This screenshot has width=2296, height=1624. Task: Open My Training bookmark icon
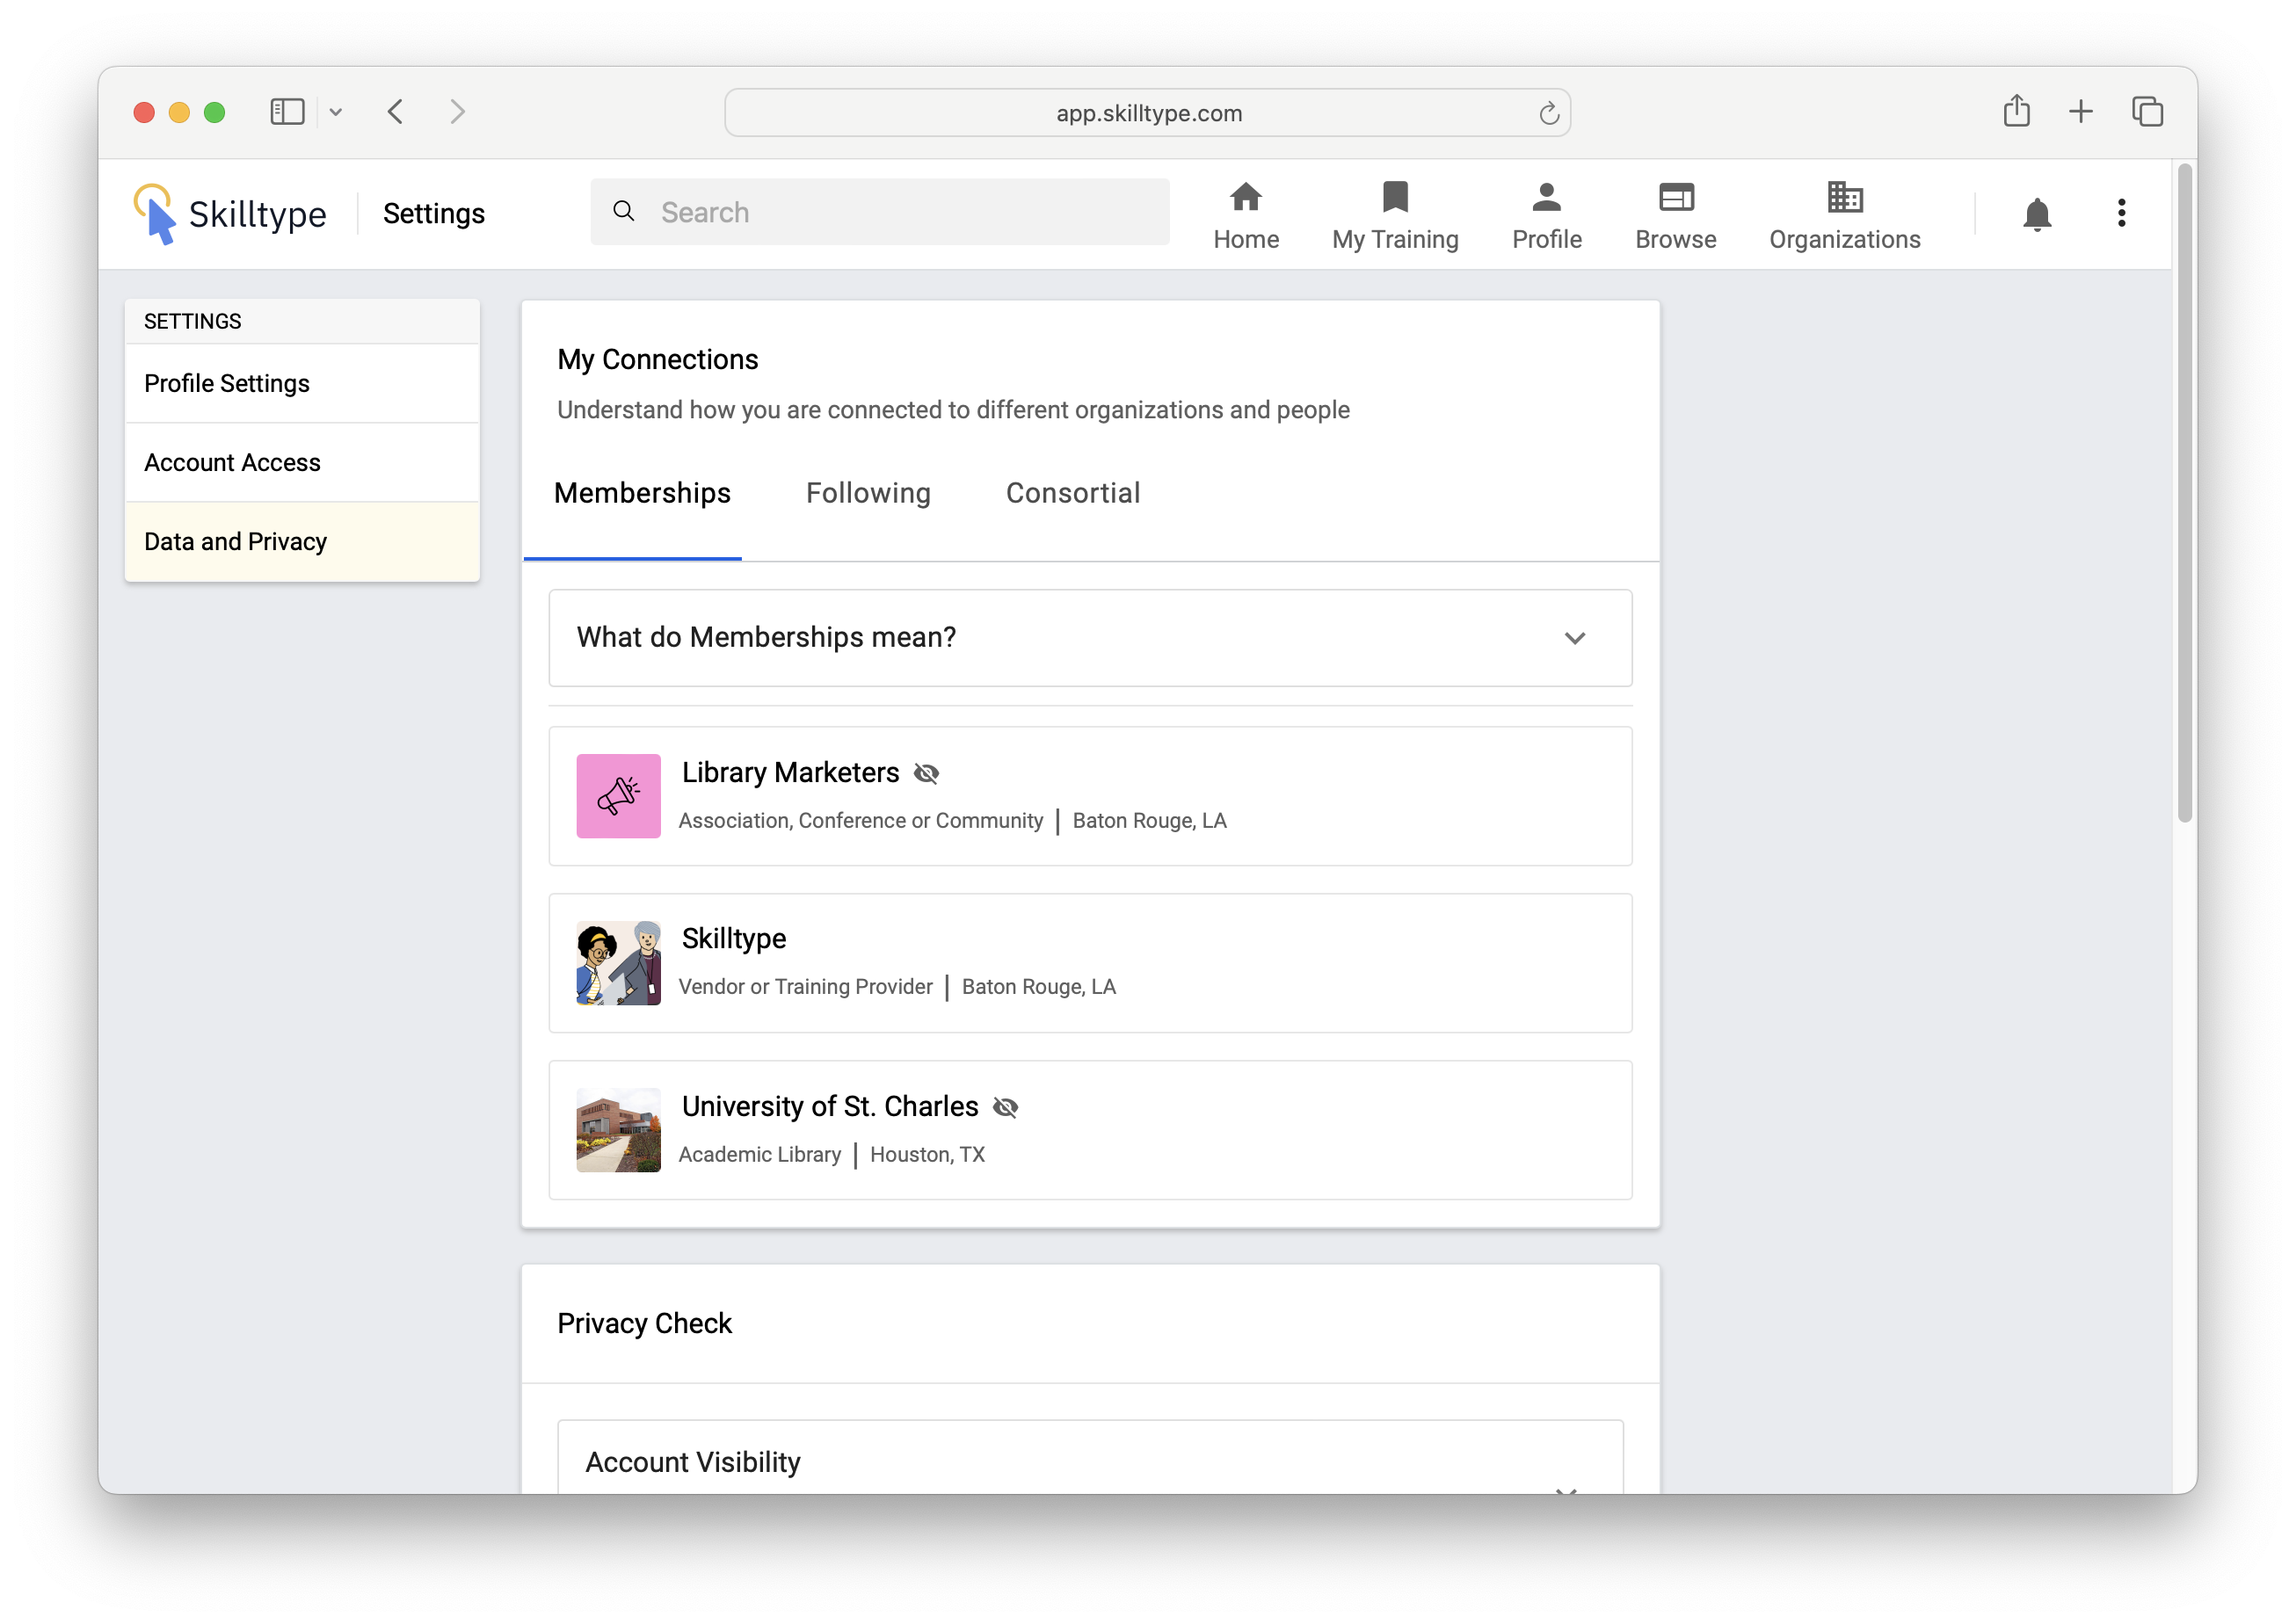click(x=1394, y=197)
